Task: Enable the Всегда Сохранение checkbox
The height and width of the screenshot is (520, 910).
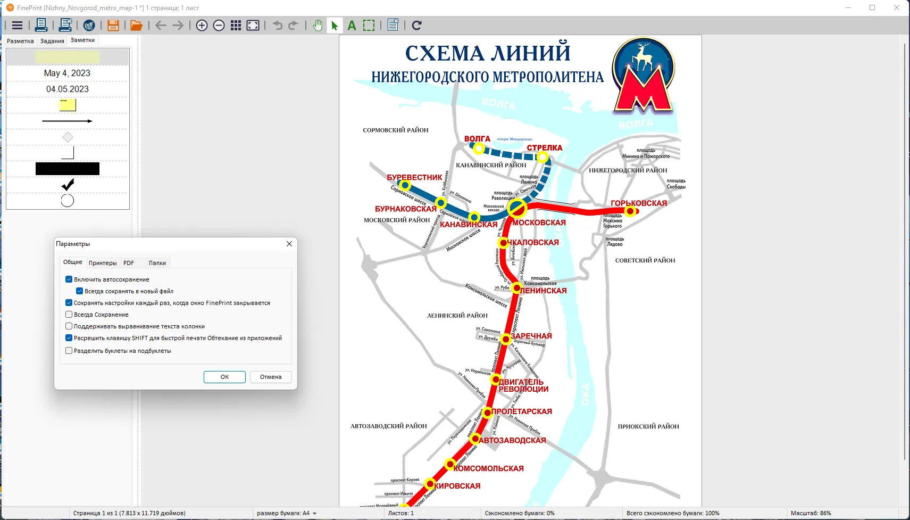Action: click(x=69, y=314)
